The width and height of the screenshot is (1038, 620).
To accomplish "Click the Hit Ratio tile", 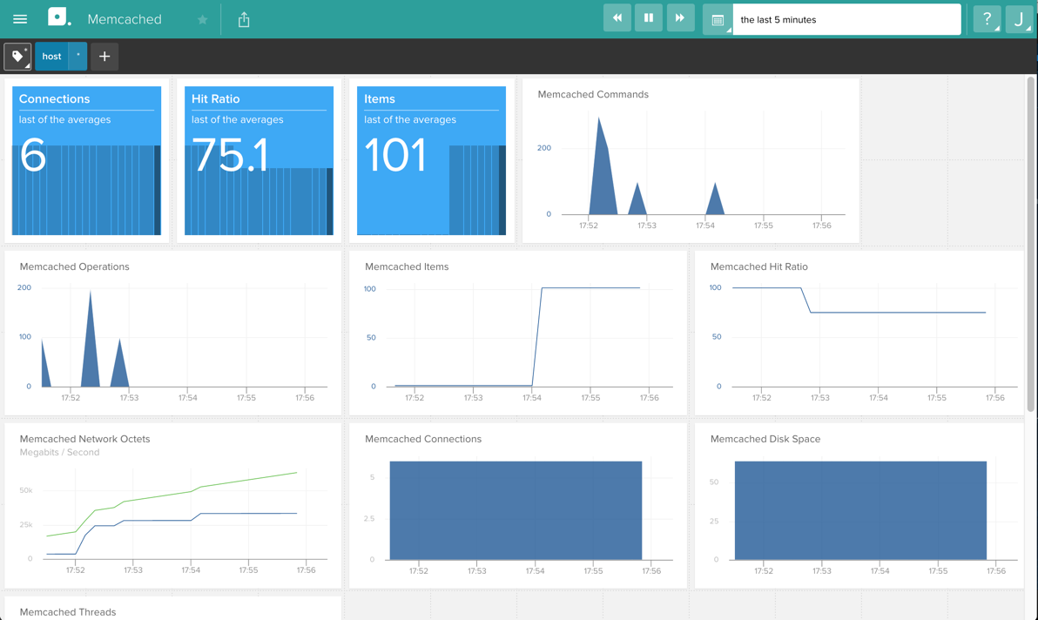I will coord(259,160).
